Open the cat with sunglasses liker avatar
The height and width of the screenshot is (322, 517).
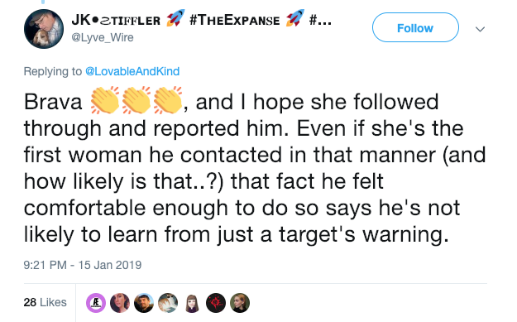168,303
